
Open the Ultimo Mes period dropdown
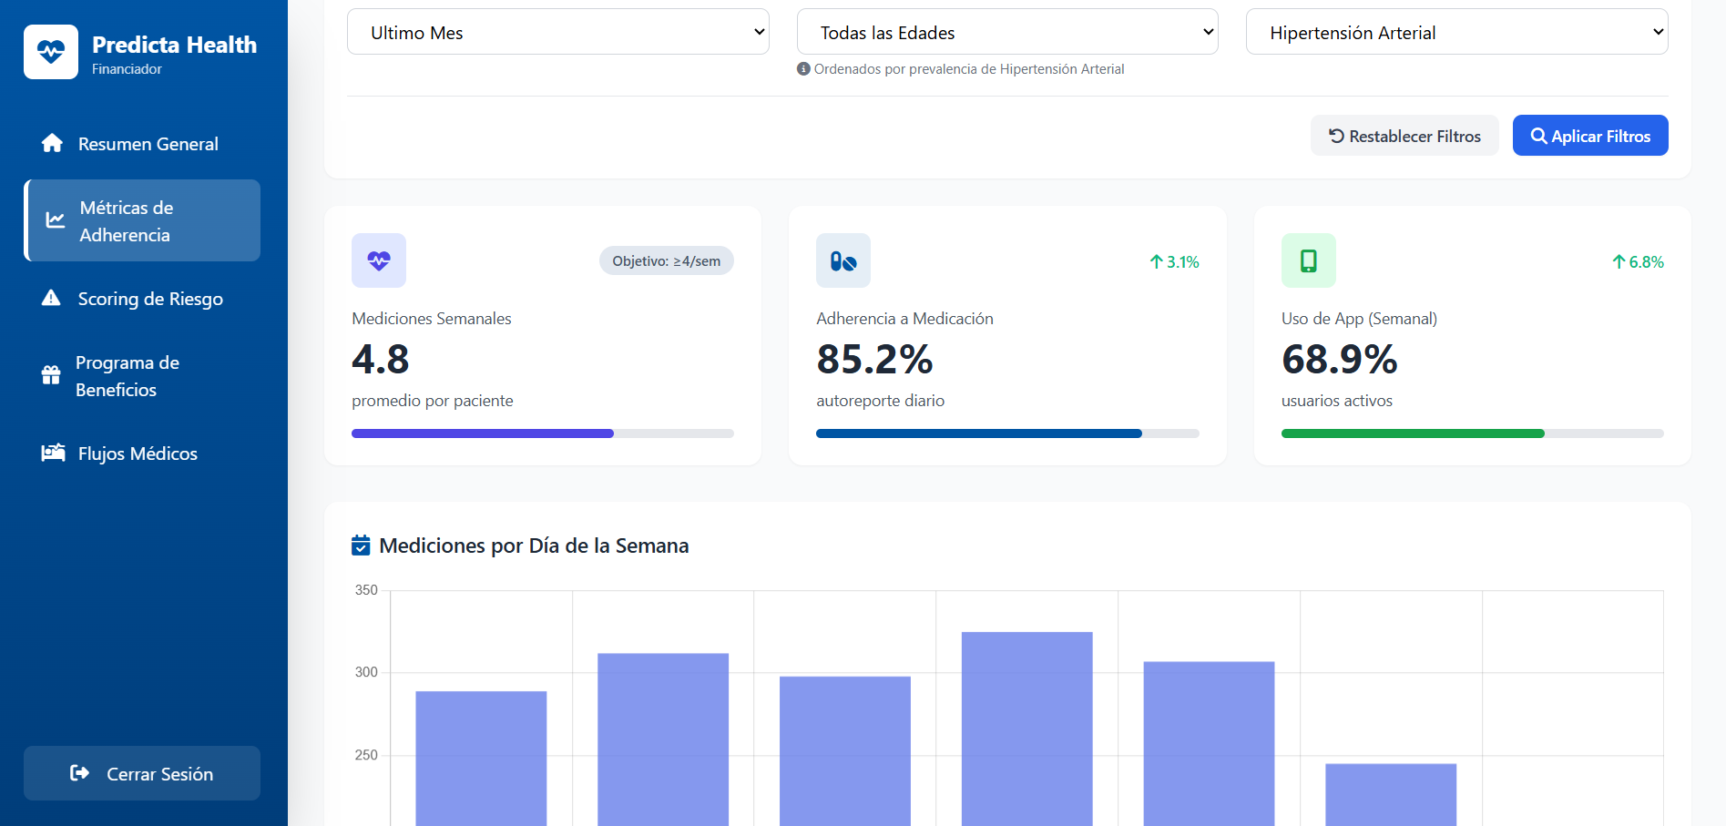pyautogui.click(x=557, y=33)
